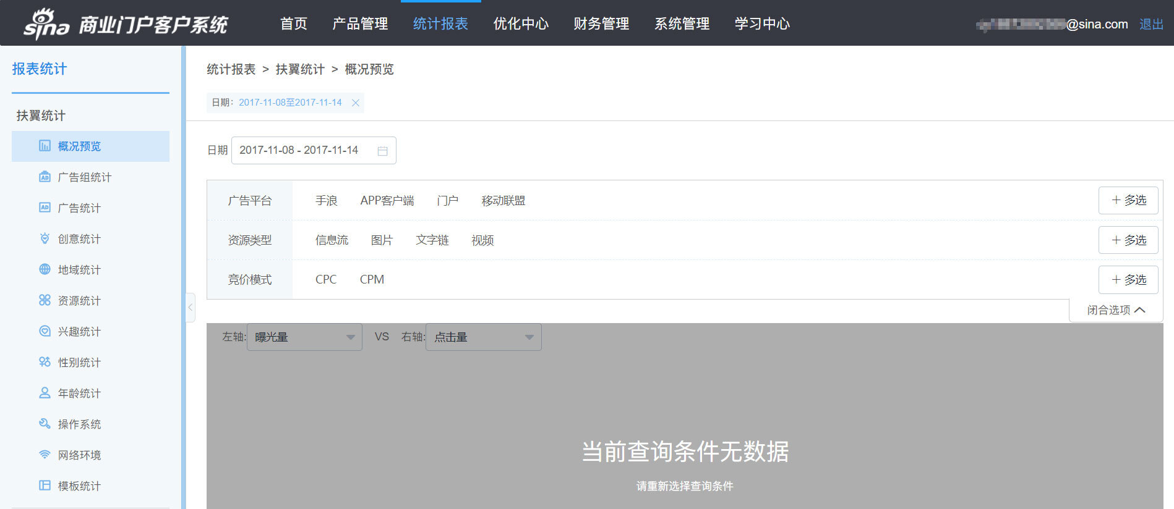Open 网络环境 sidebar item
The width and height of the screenshot is (1174, 509).
point(90,455)
